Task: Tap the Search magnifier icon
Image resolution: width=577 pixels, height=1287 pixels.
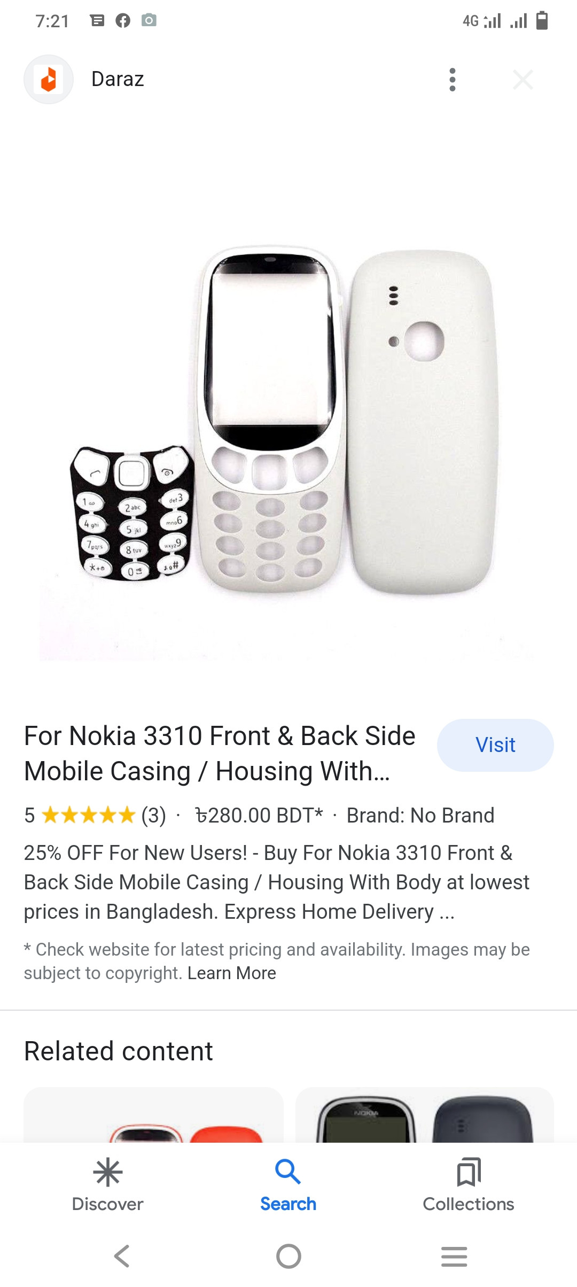Action: 288,1172
